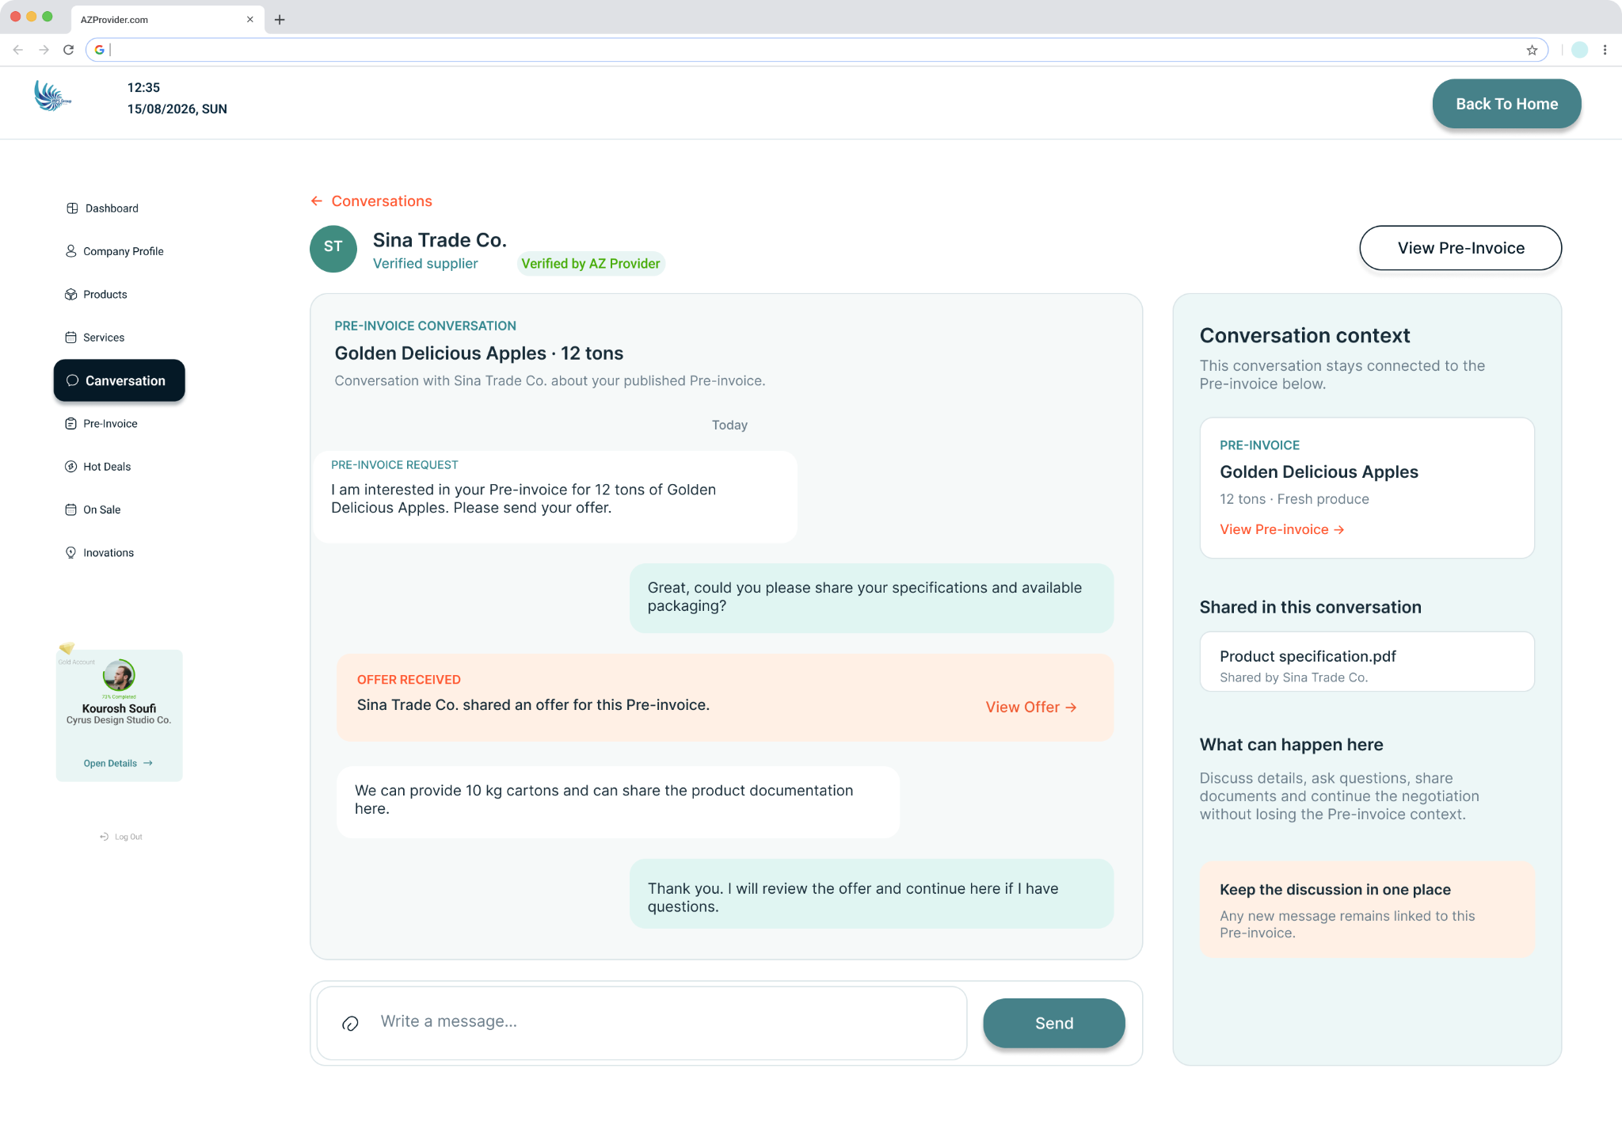Viewport: 1622px width, 1137px height.
Task: Click the On Sale icon
Action: tap(71, 509)
